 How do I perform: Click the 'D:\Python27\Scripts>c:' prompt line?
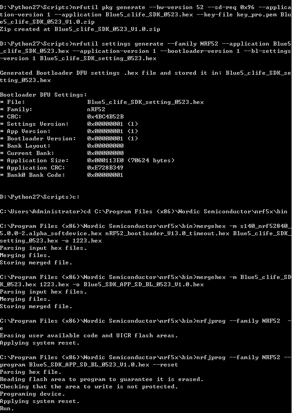click(40, 197)
